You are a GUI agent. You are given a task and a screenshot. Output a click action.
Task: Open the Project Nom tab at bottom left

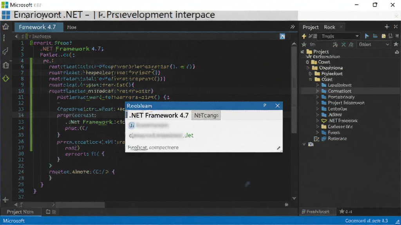tap(20, 212)
